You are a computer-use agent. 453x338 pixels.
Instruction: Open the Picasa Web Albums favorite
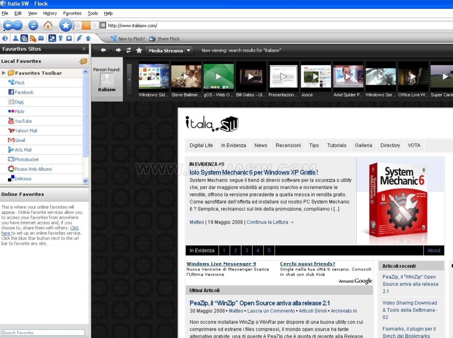(30, 169)
